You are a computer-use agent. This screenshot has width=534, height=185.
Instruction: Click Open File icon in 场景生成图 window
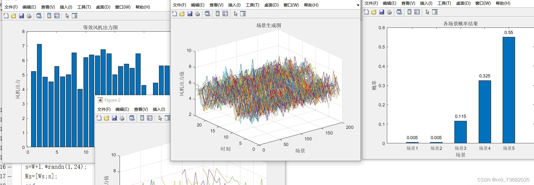[182, 14]
